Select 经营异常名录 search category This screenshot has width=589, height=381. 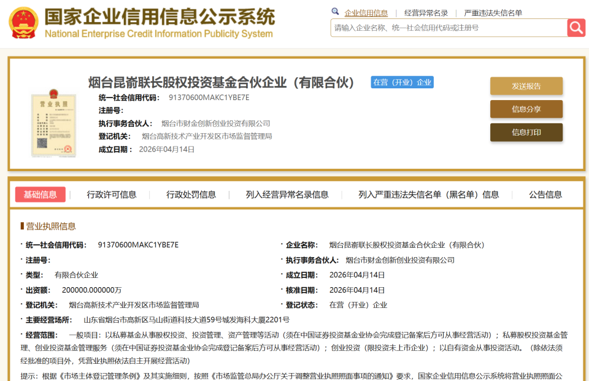point(426,13)
